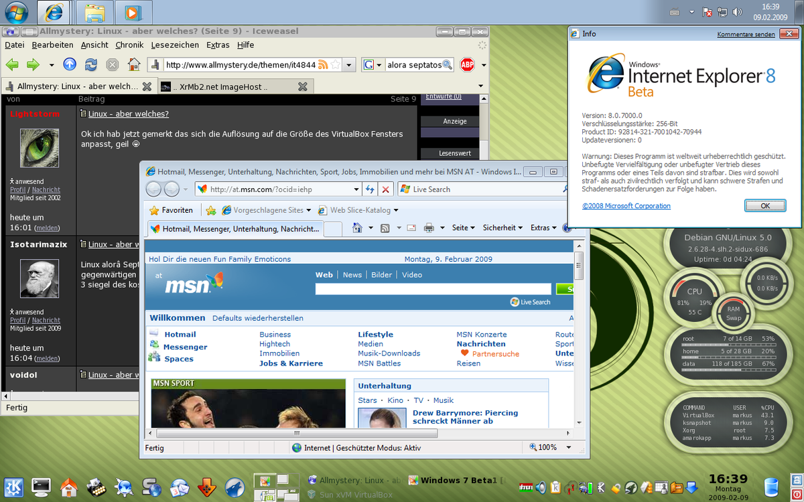Open the KDE K menu launcher
804x502 pixels.
[x=14, y=487]
